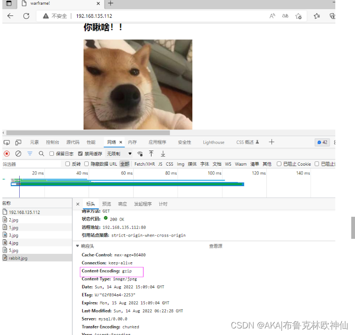The width and height of the screenshot is (355, 335).
Task: Open Sources (源代码) tab
Action: 73,142
